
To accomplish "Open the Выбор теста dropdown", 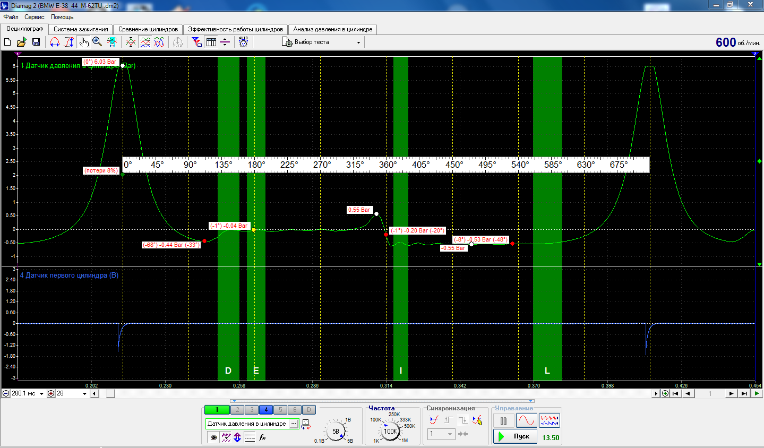I will click(322, 42).
